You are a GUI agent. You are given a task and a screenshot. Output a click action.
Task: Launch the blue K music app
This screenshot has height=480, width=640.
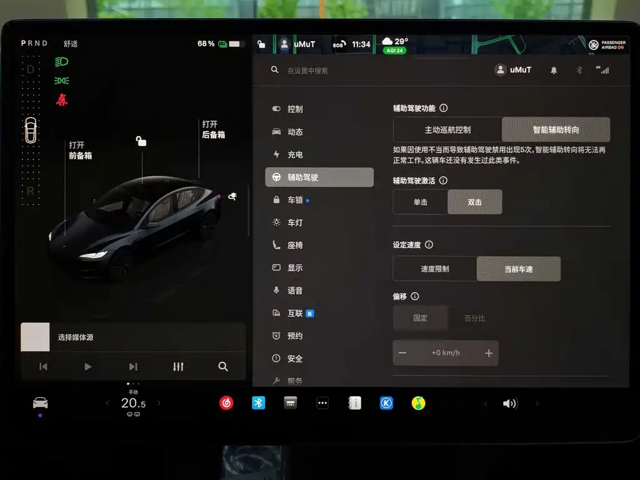point(386,403)
